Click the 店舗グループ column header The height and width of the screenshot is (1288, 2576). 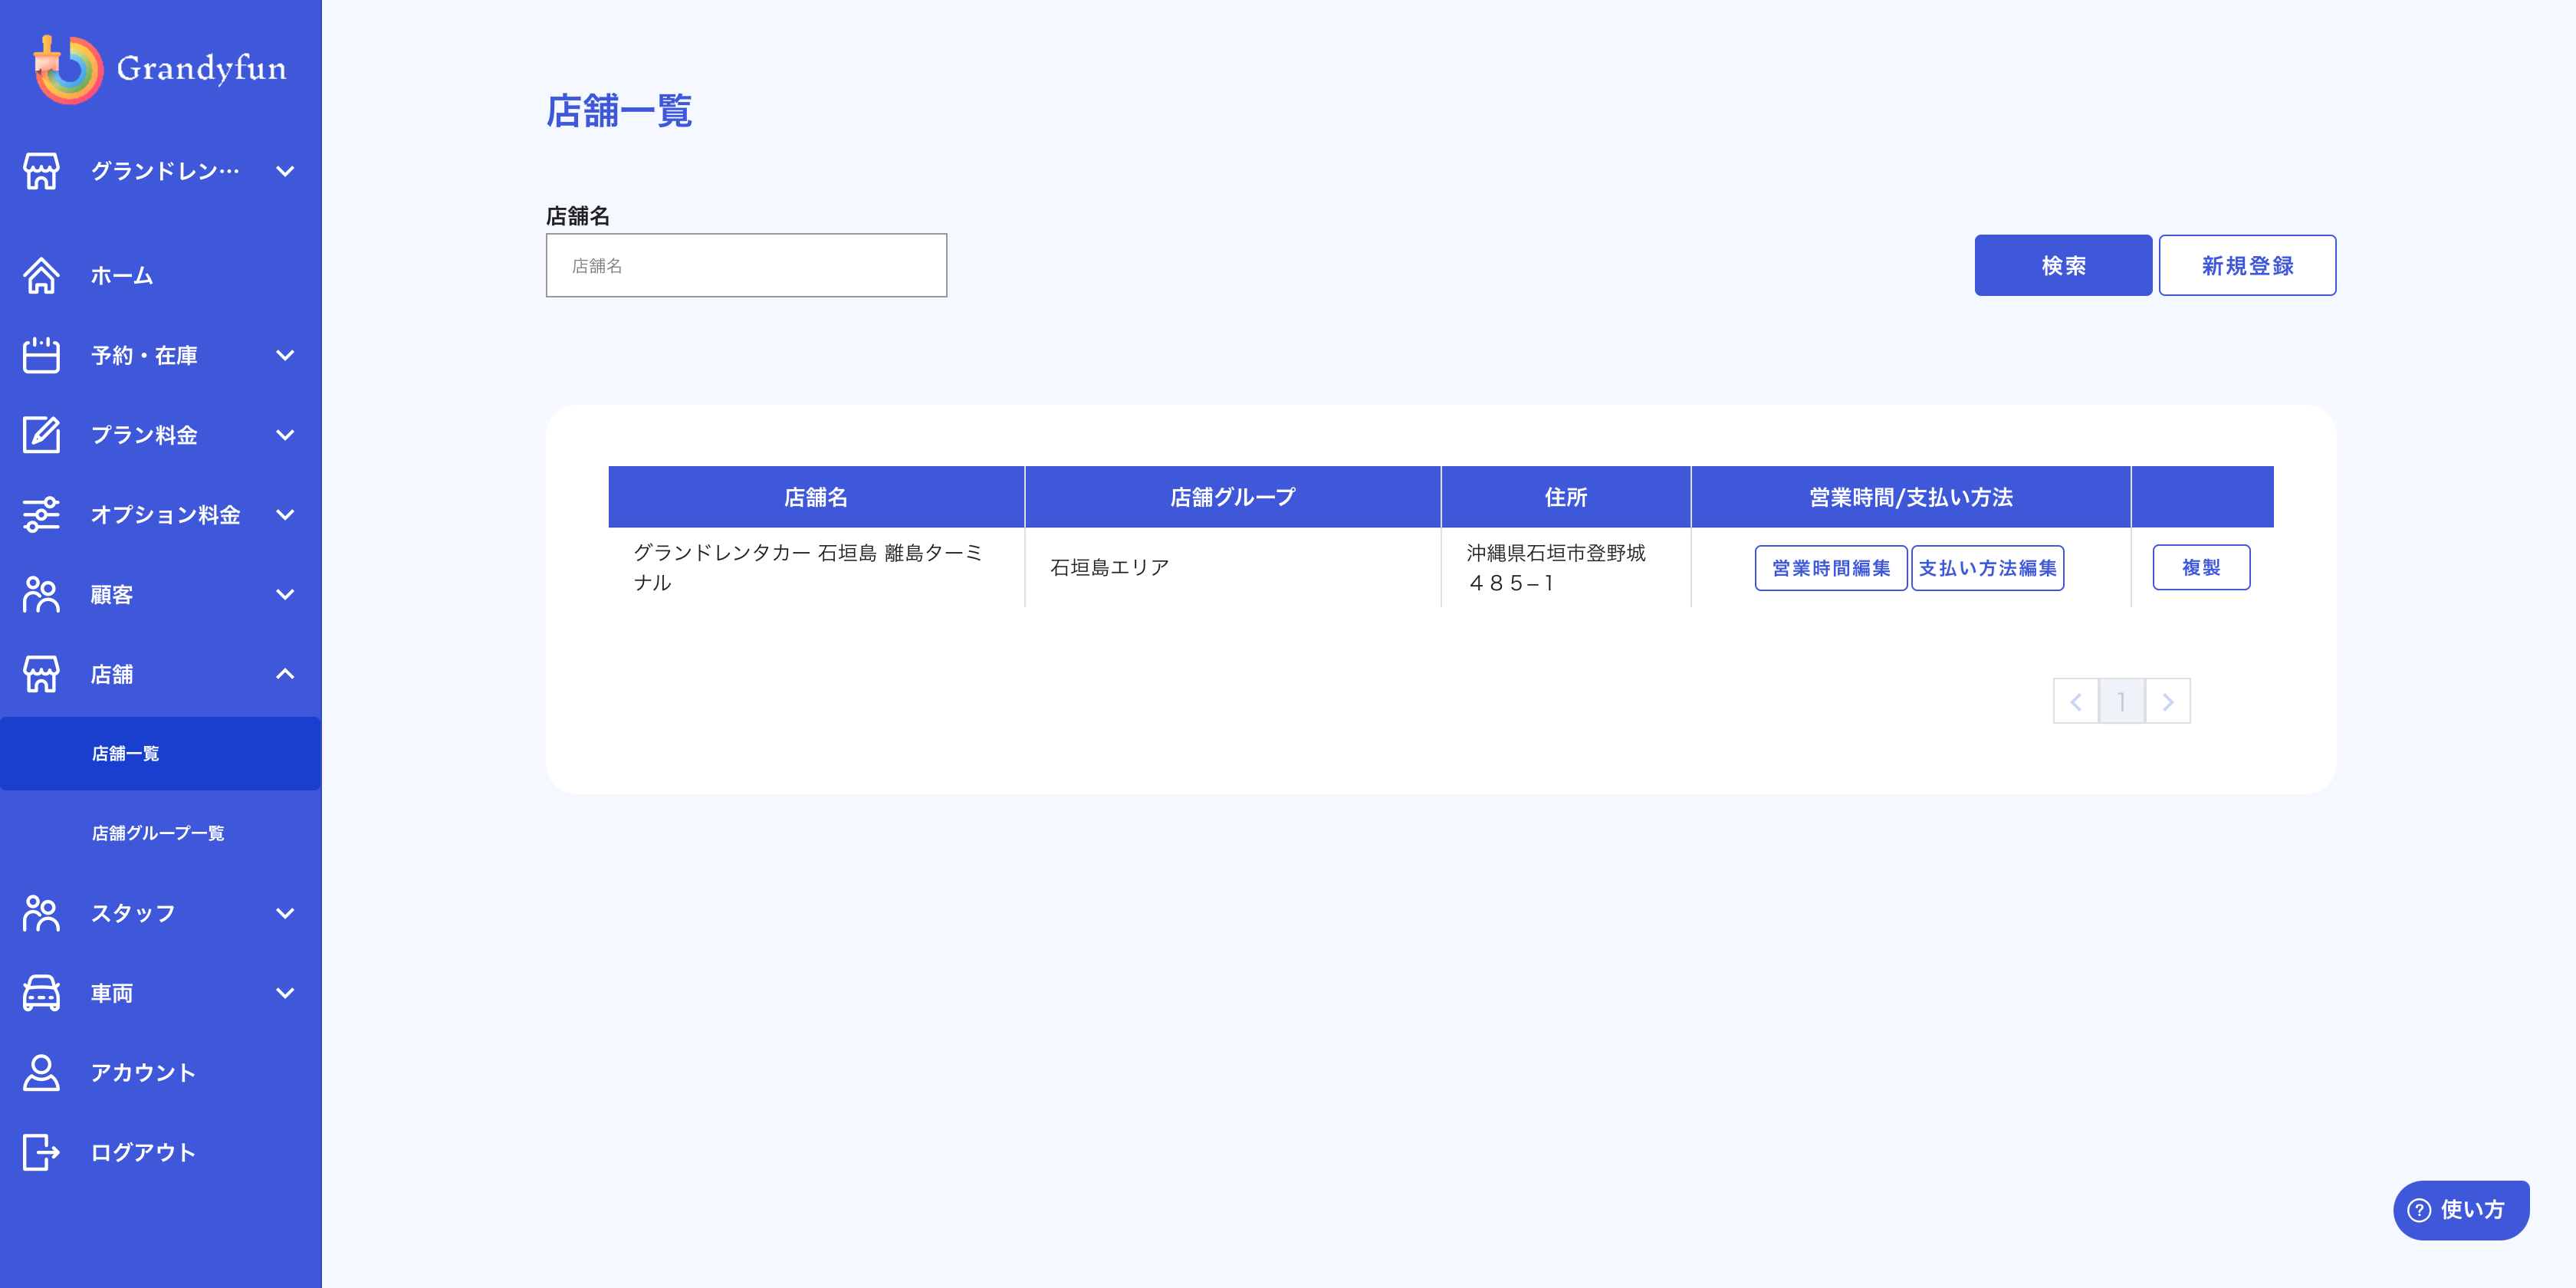(1233, 497)
